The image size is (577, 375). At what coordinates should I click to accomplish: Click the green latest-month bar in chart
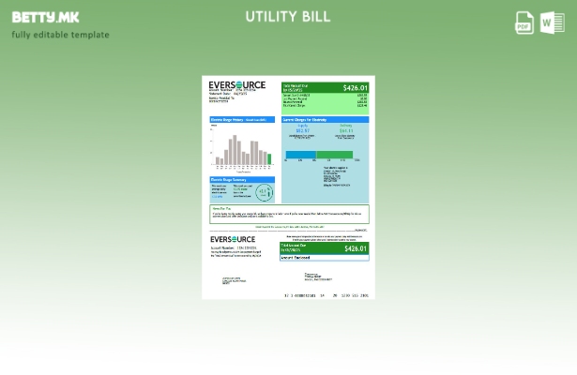269,160
